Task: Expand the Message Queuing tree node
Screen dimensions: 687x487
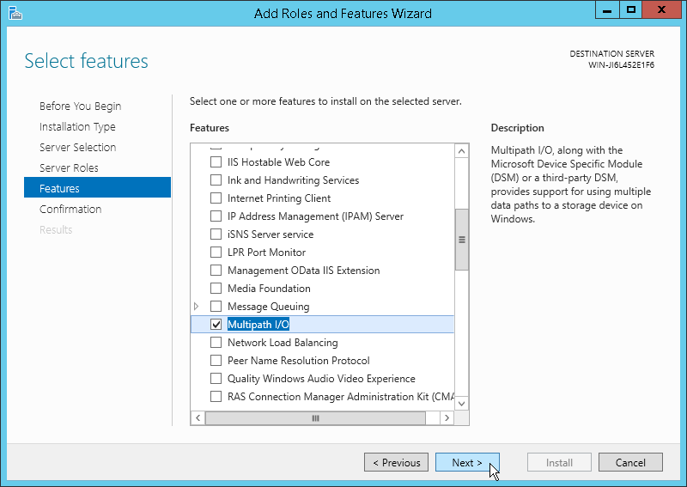Action: pos(197,307)
